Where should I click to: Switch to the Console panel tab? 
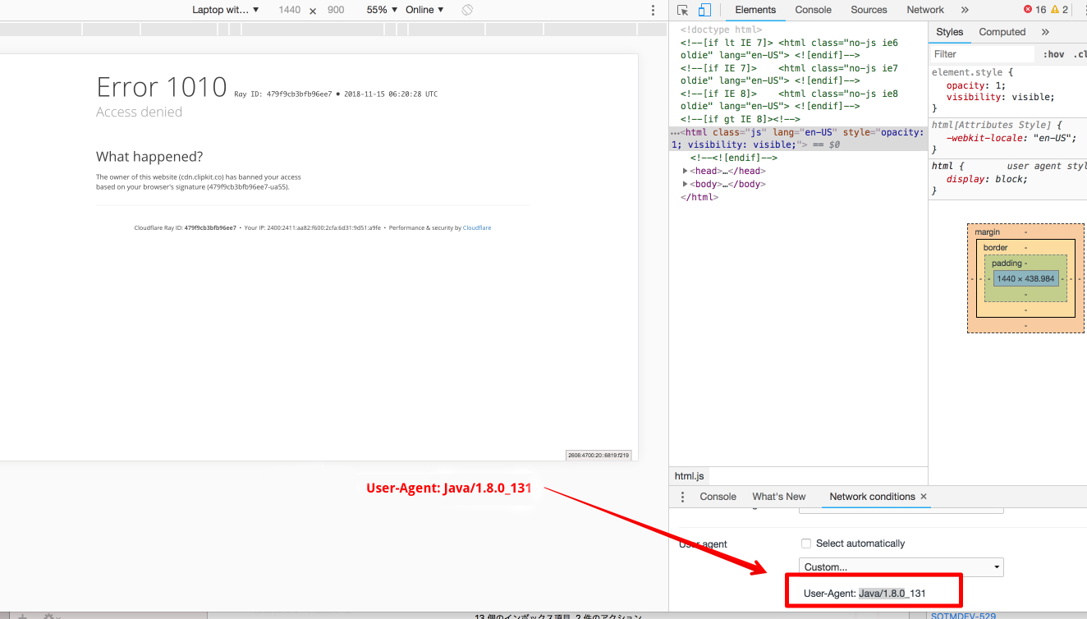coord(813,9)
